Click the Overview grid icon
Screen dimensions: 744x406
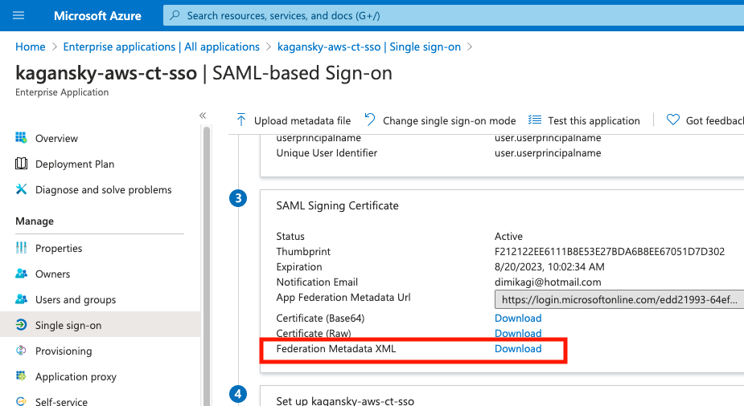pos(21,138)
